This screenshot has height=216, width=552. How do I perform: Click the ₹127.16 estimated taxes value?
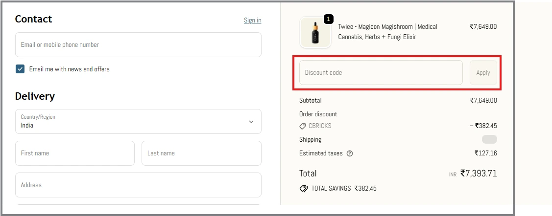click(x=486, y=153)
